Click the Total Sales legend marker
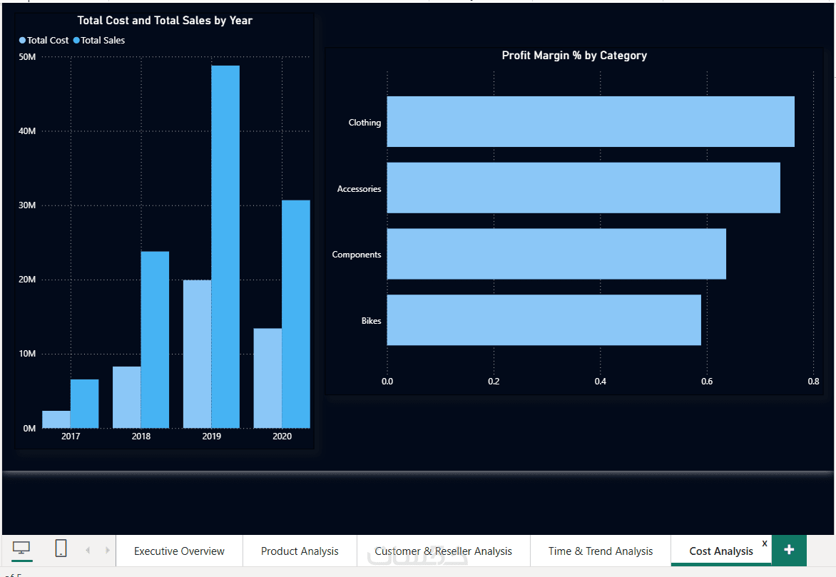The height and width of the screenshot is (577, 836). 76,40
